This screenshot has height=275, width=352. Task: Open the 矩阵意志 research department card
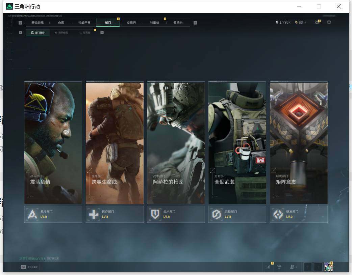pos(299,143)
